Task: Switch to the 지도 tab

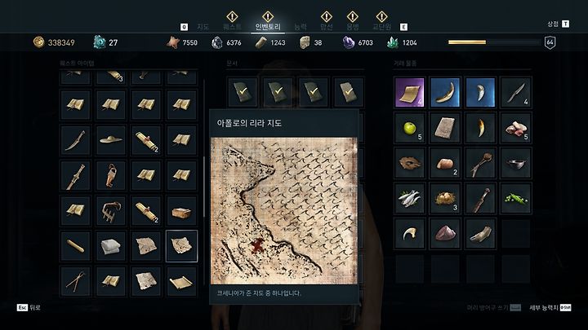Action: point(203,27)
